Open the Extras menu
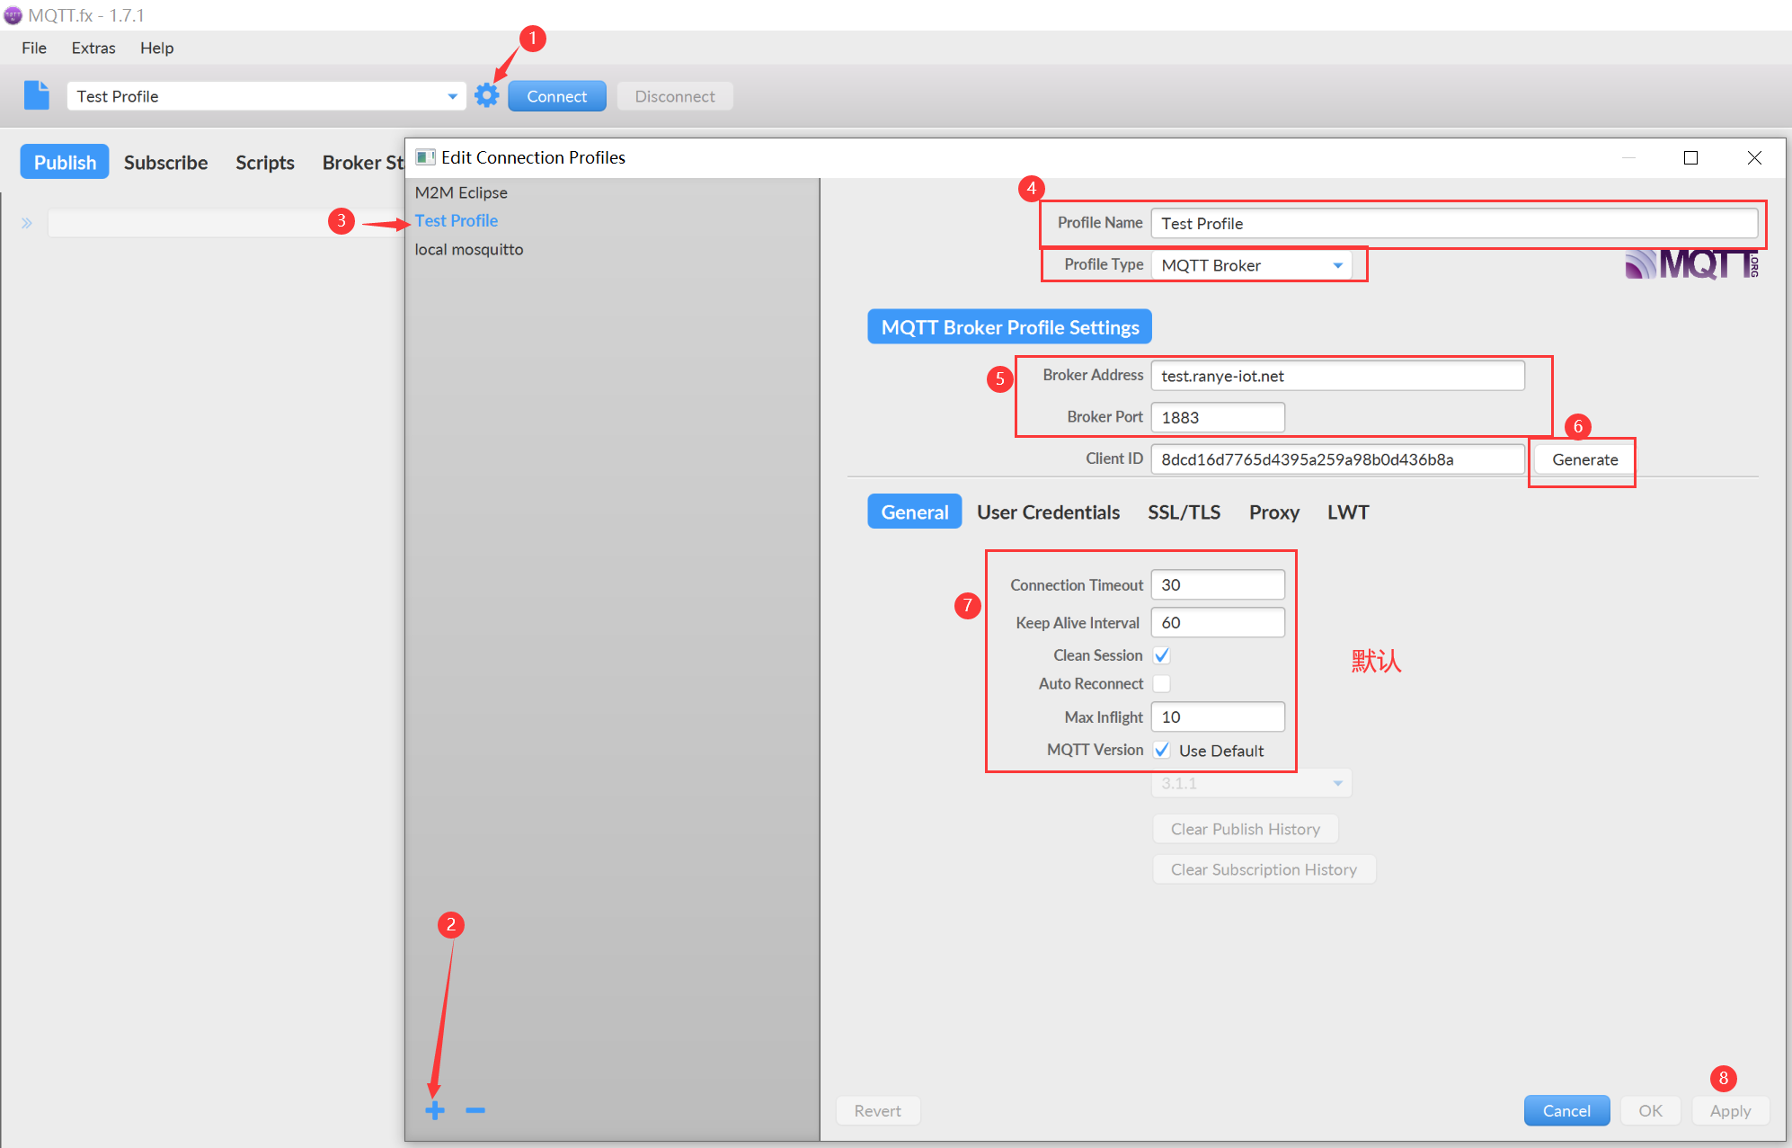 pyautogui.click(x=93, y=48)
